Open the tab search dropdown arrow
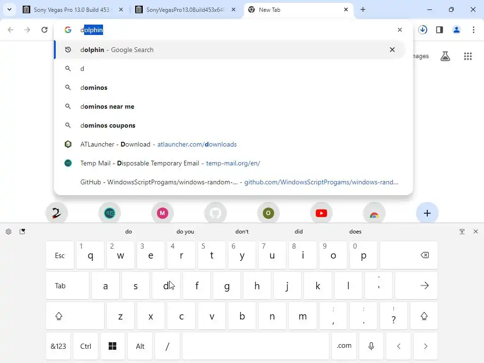Image resolution: width=484 pixels, height=363 pixels. click(x=9, y=9)
